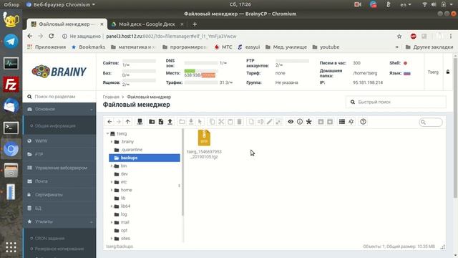Click the sort toolbar icon

tap(351, 122)
